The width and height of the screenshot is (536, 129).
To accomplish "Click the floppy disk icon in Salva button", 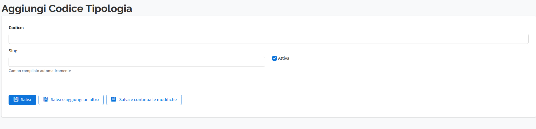I will (16, 99).
